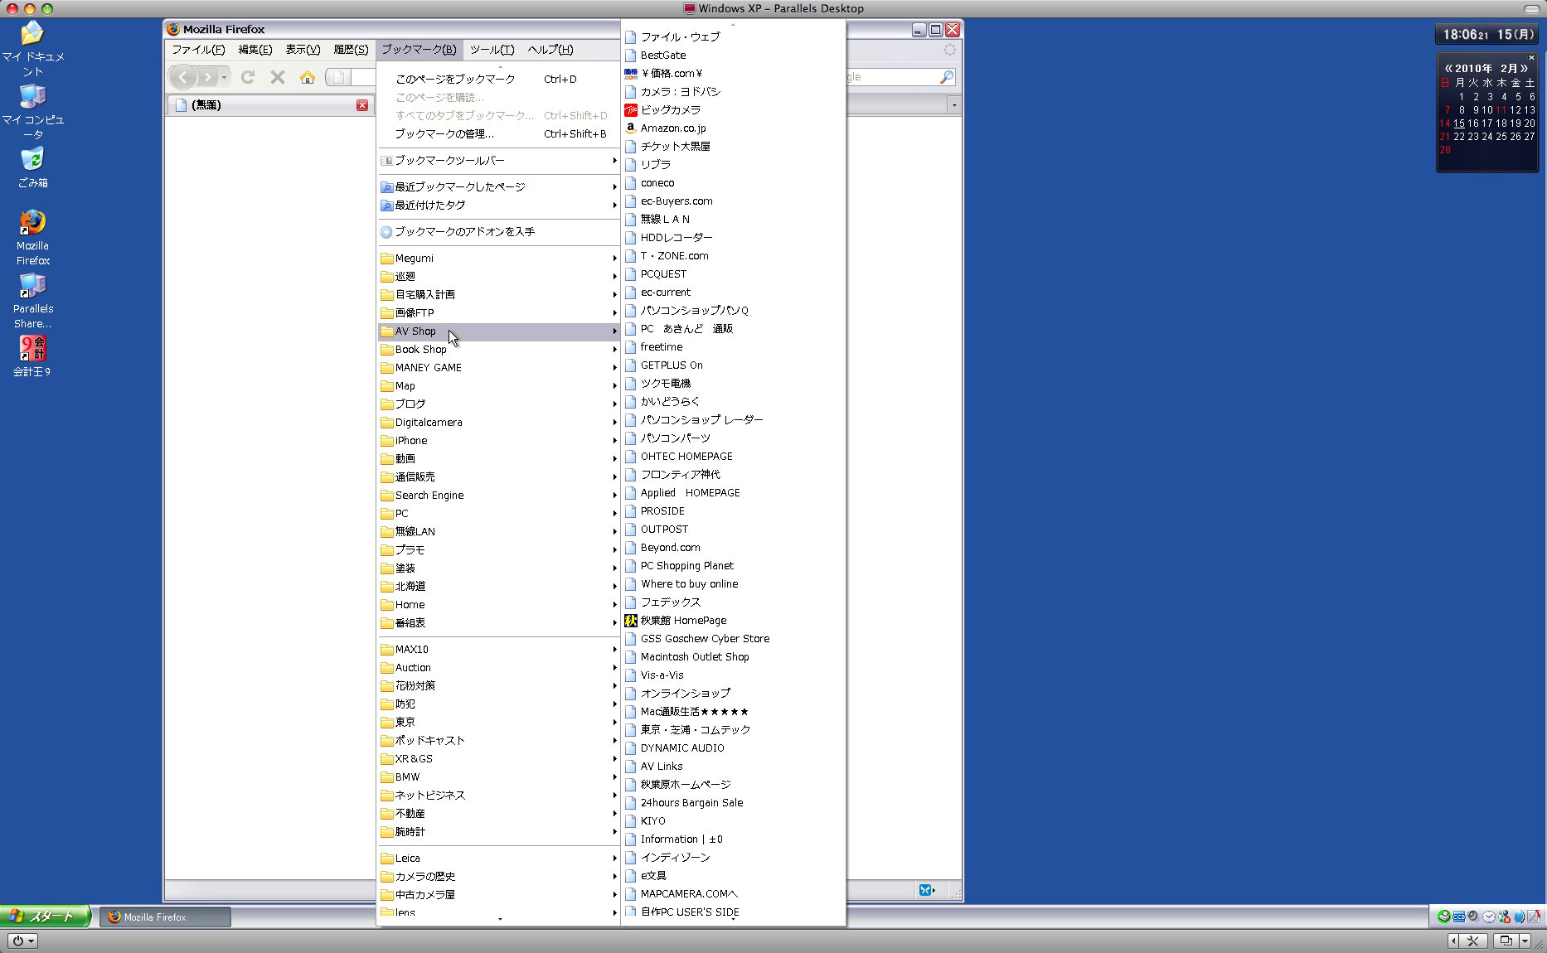Click the Firefox Back navigation button

point(182,77)
